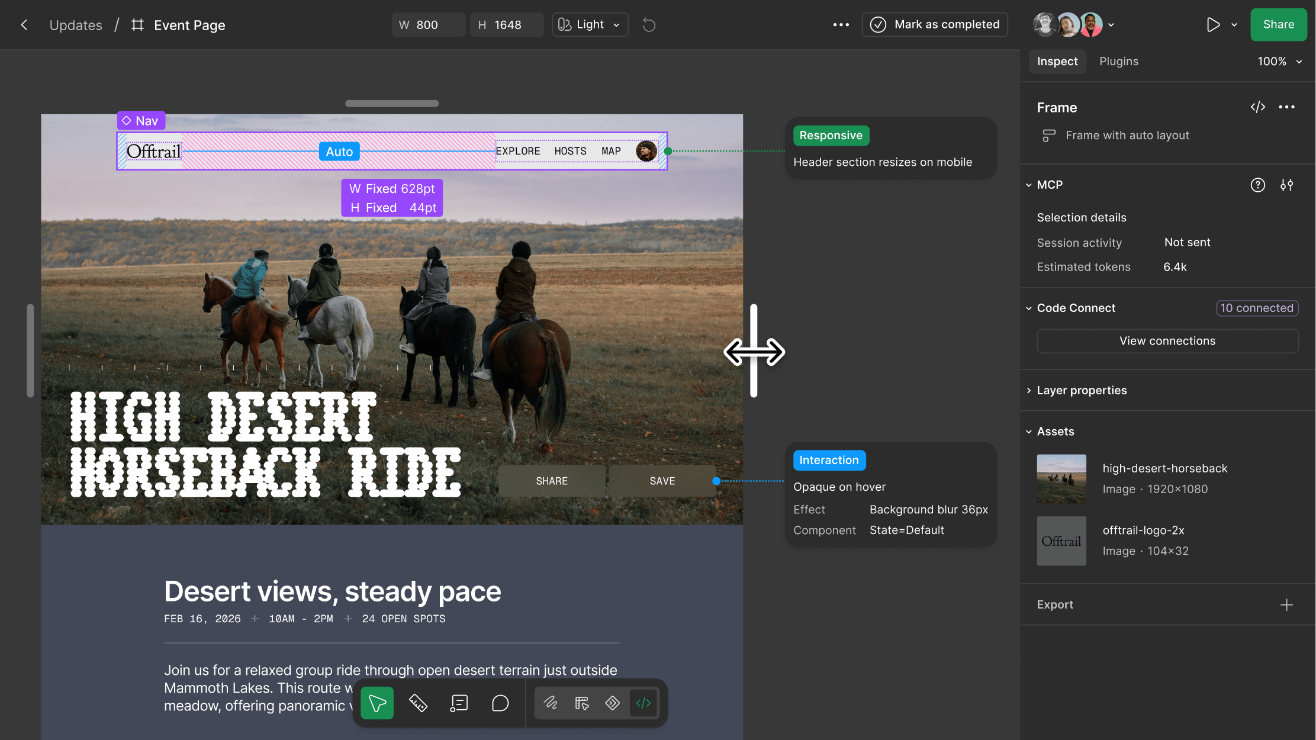Viewport: 1316px width, 740px height.
Task: Select the Annotate tool in toolbar
Action: pos(459,703)
